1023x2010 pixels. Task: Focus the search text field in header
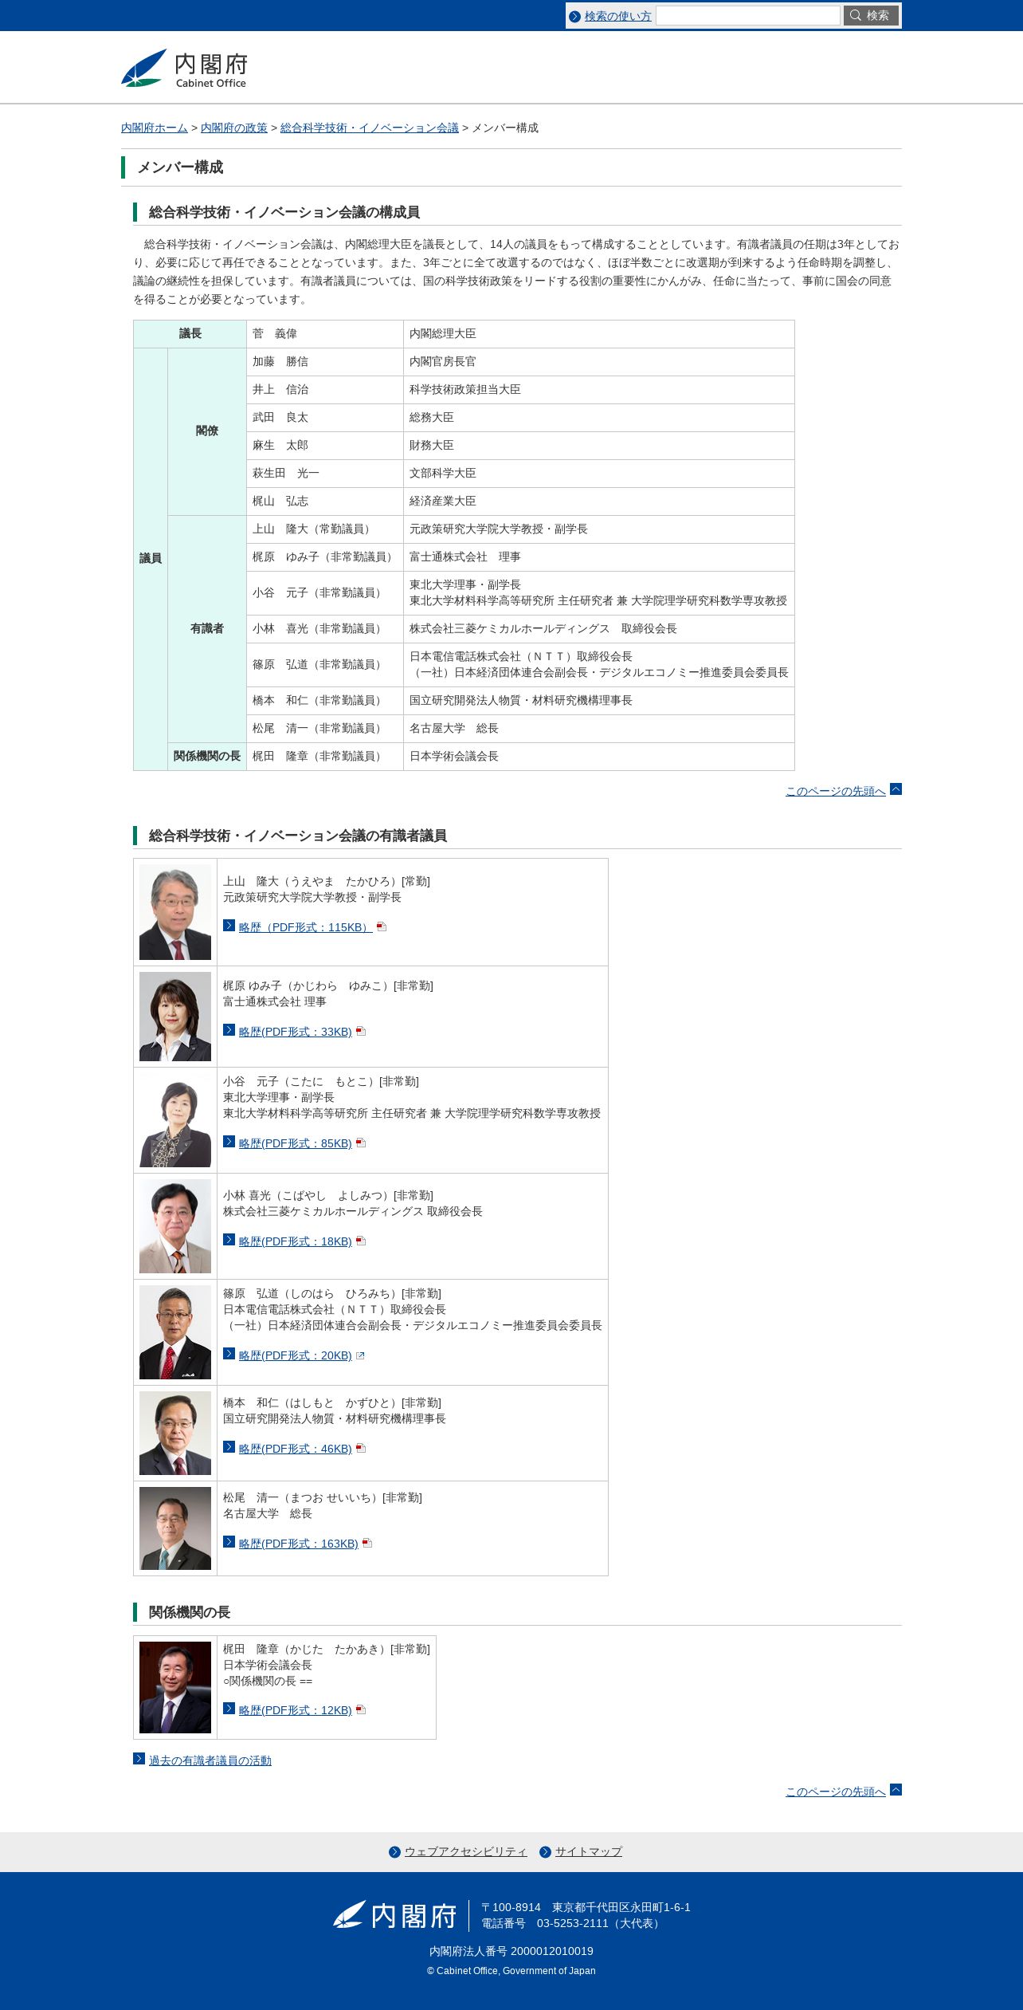(x=747, y=16)
